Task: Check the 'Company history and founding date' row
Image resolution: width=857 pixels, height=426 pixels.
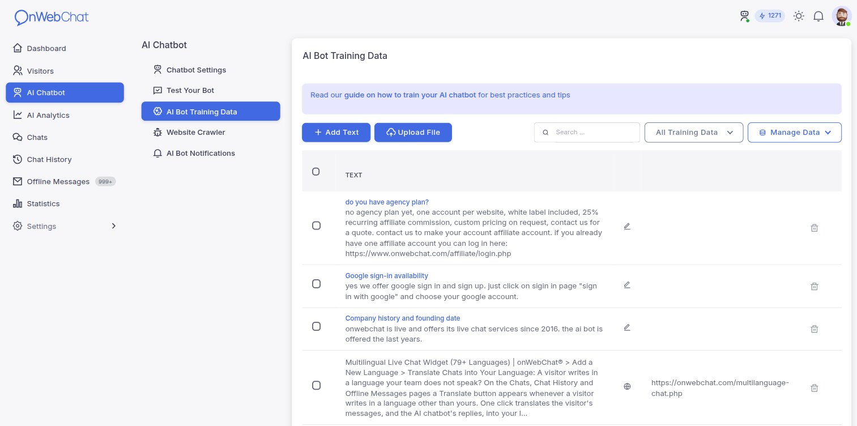Action: (317, 326)
